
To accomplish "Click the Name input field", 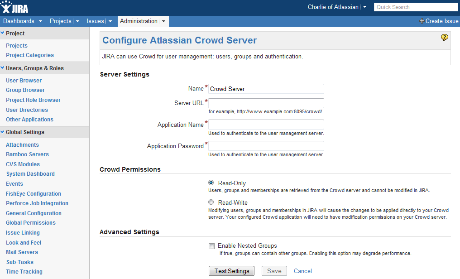I will 266,89.
